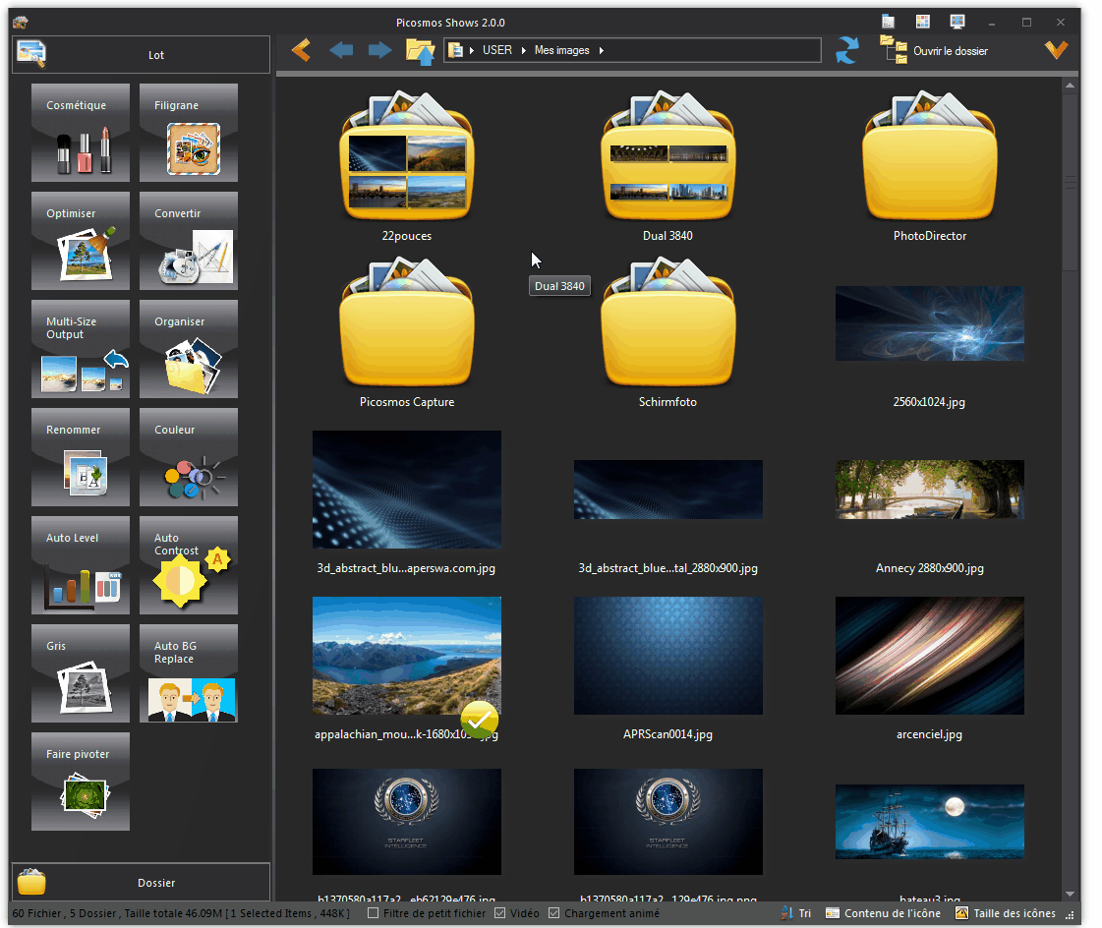The width and height of the screenshot is (1102, 928).
Task: Select the appalachian mountain image thumbnail
Action: [x=407, y=656]
